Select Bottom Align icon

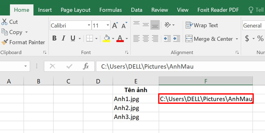point(155,25)
